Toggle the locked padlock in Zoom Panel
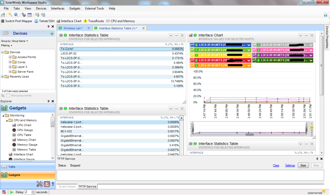The image size is (330, 195). click(x=312, y=127)
